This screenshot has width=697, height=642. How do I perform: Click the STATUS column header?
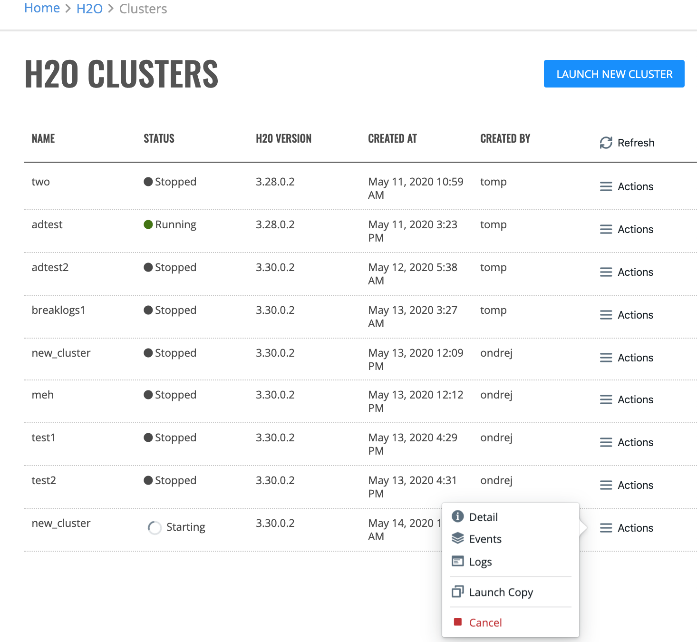click(159, 138)
